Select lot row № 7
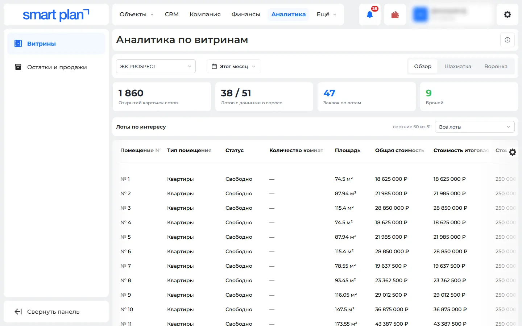Screen dimensions: 522x326 coord(315,266)
